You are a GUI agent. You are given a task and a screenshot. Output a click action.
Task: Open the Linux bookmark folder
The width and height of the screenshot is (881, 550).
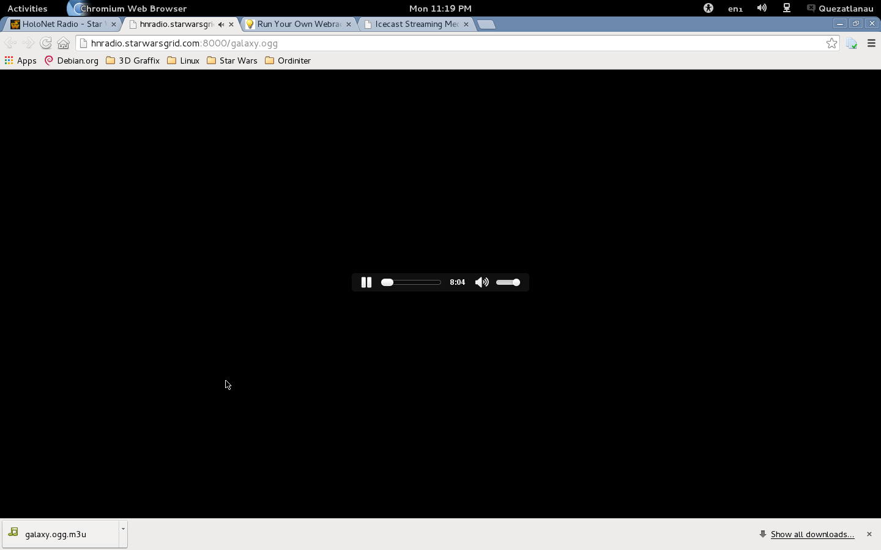click(184, 61)
